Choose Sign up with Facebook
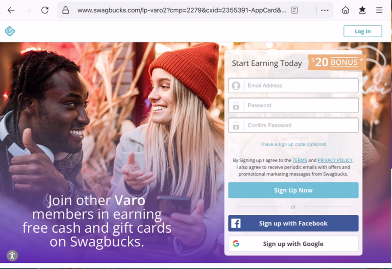The height and width of the screenshot is (269, 392). click(x=293, y=223)
